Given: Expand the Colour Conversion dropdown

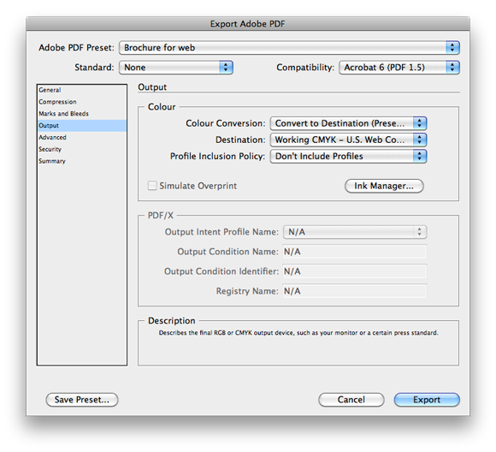Looking at the screenshot, I should pos(348,123).
